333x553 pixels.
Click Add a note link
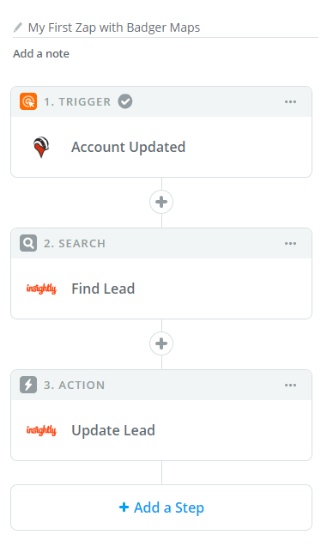41,53
